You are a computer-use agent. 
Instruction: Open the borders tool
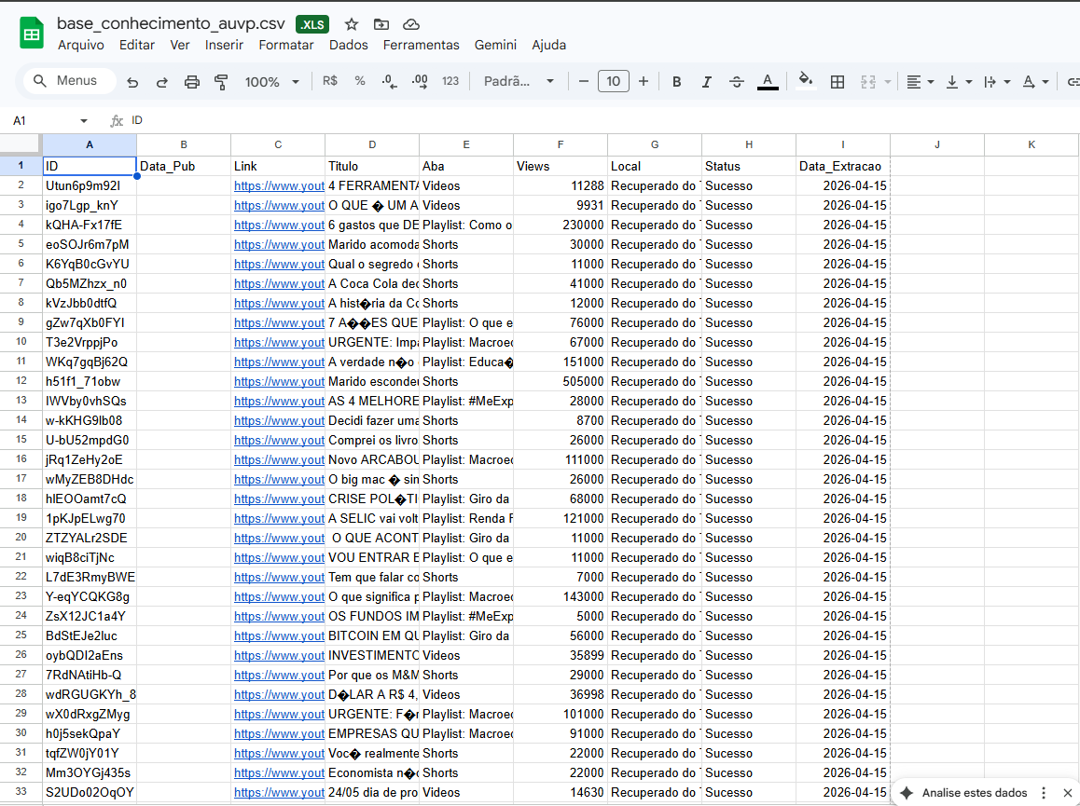pos(838,82)
